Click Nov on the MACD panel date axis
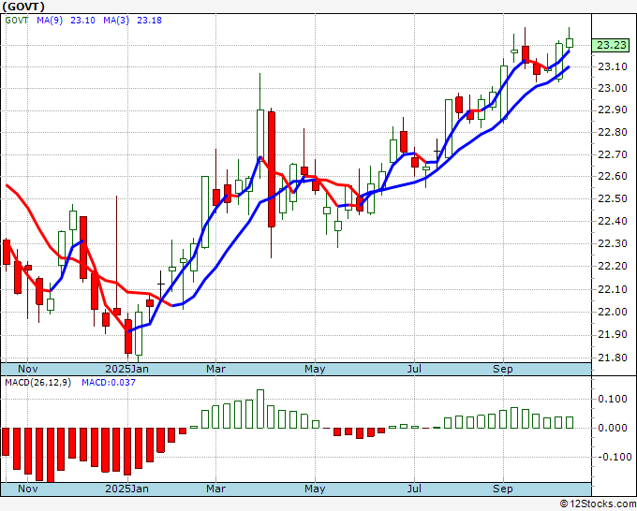The image size is (637, 511). point(27,489)
